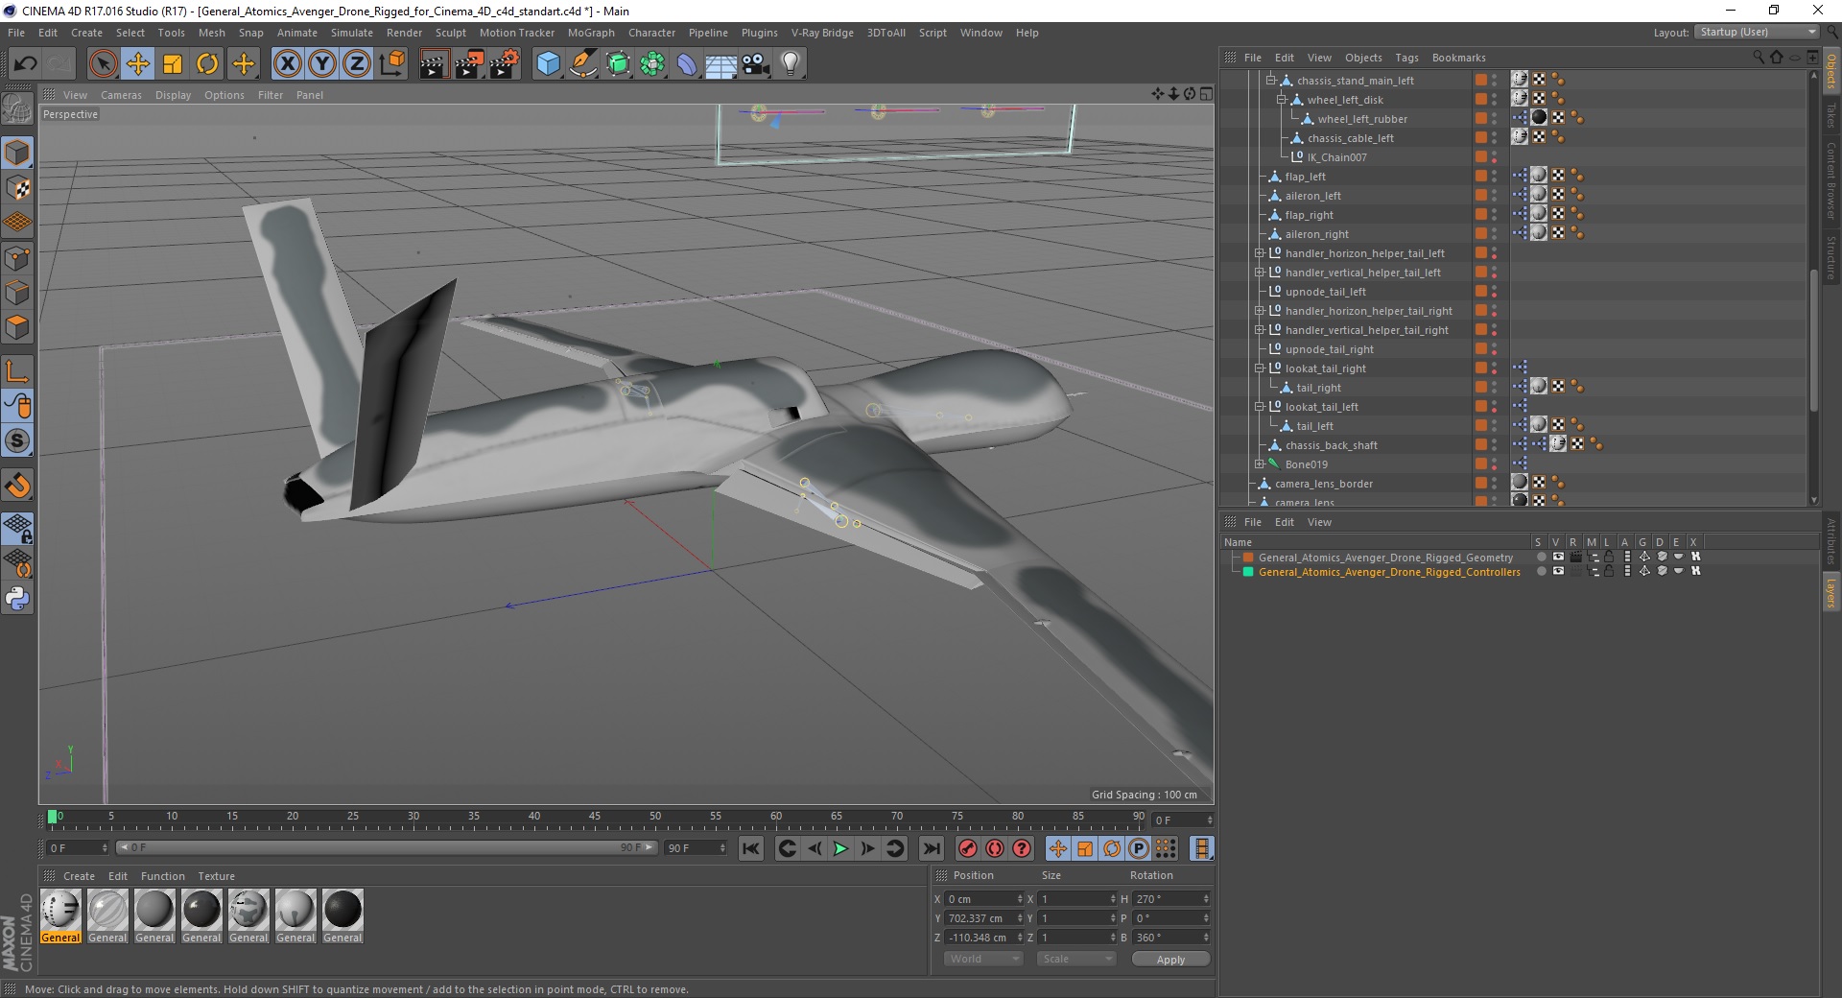Click the Y position field 702.337 cm
Image resolution: width=1842 pixels, height=998 pixels.
point(983,918)
